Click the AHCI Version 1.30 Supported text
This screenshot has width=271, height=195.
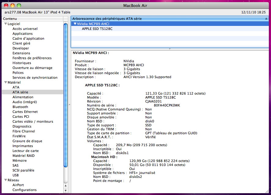point(147,77)
